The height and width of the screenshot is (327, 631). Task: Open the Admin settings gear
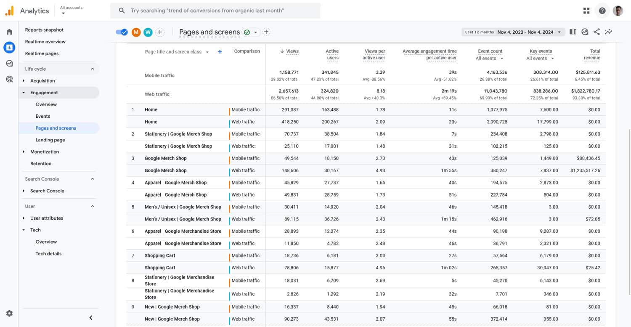pyautogui.click(x=9, y=313)
